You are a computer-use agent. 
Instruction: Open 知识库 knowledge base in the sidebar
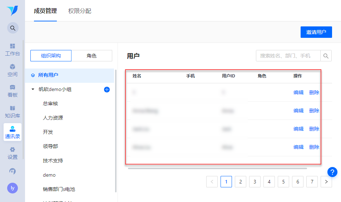coord(13,112)
